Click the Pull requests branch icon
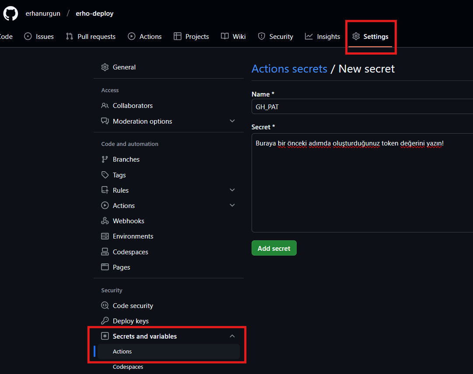 click(70, 36)
